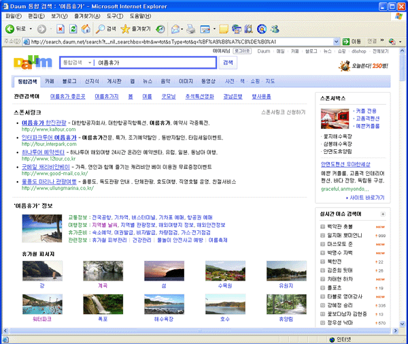
Task: Click the page icon in address bar
Action: click(x=27, y=42)
